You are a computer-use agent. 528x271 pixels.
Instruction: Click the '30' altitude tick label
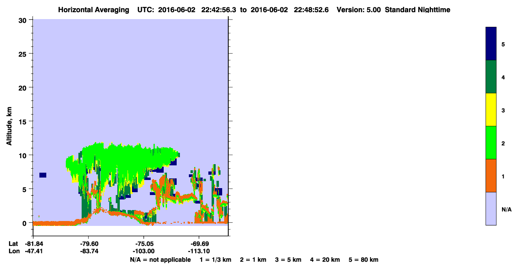click(x=24, y=20)
